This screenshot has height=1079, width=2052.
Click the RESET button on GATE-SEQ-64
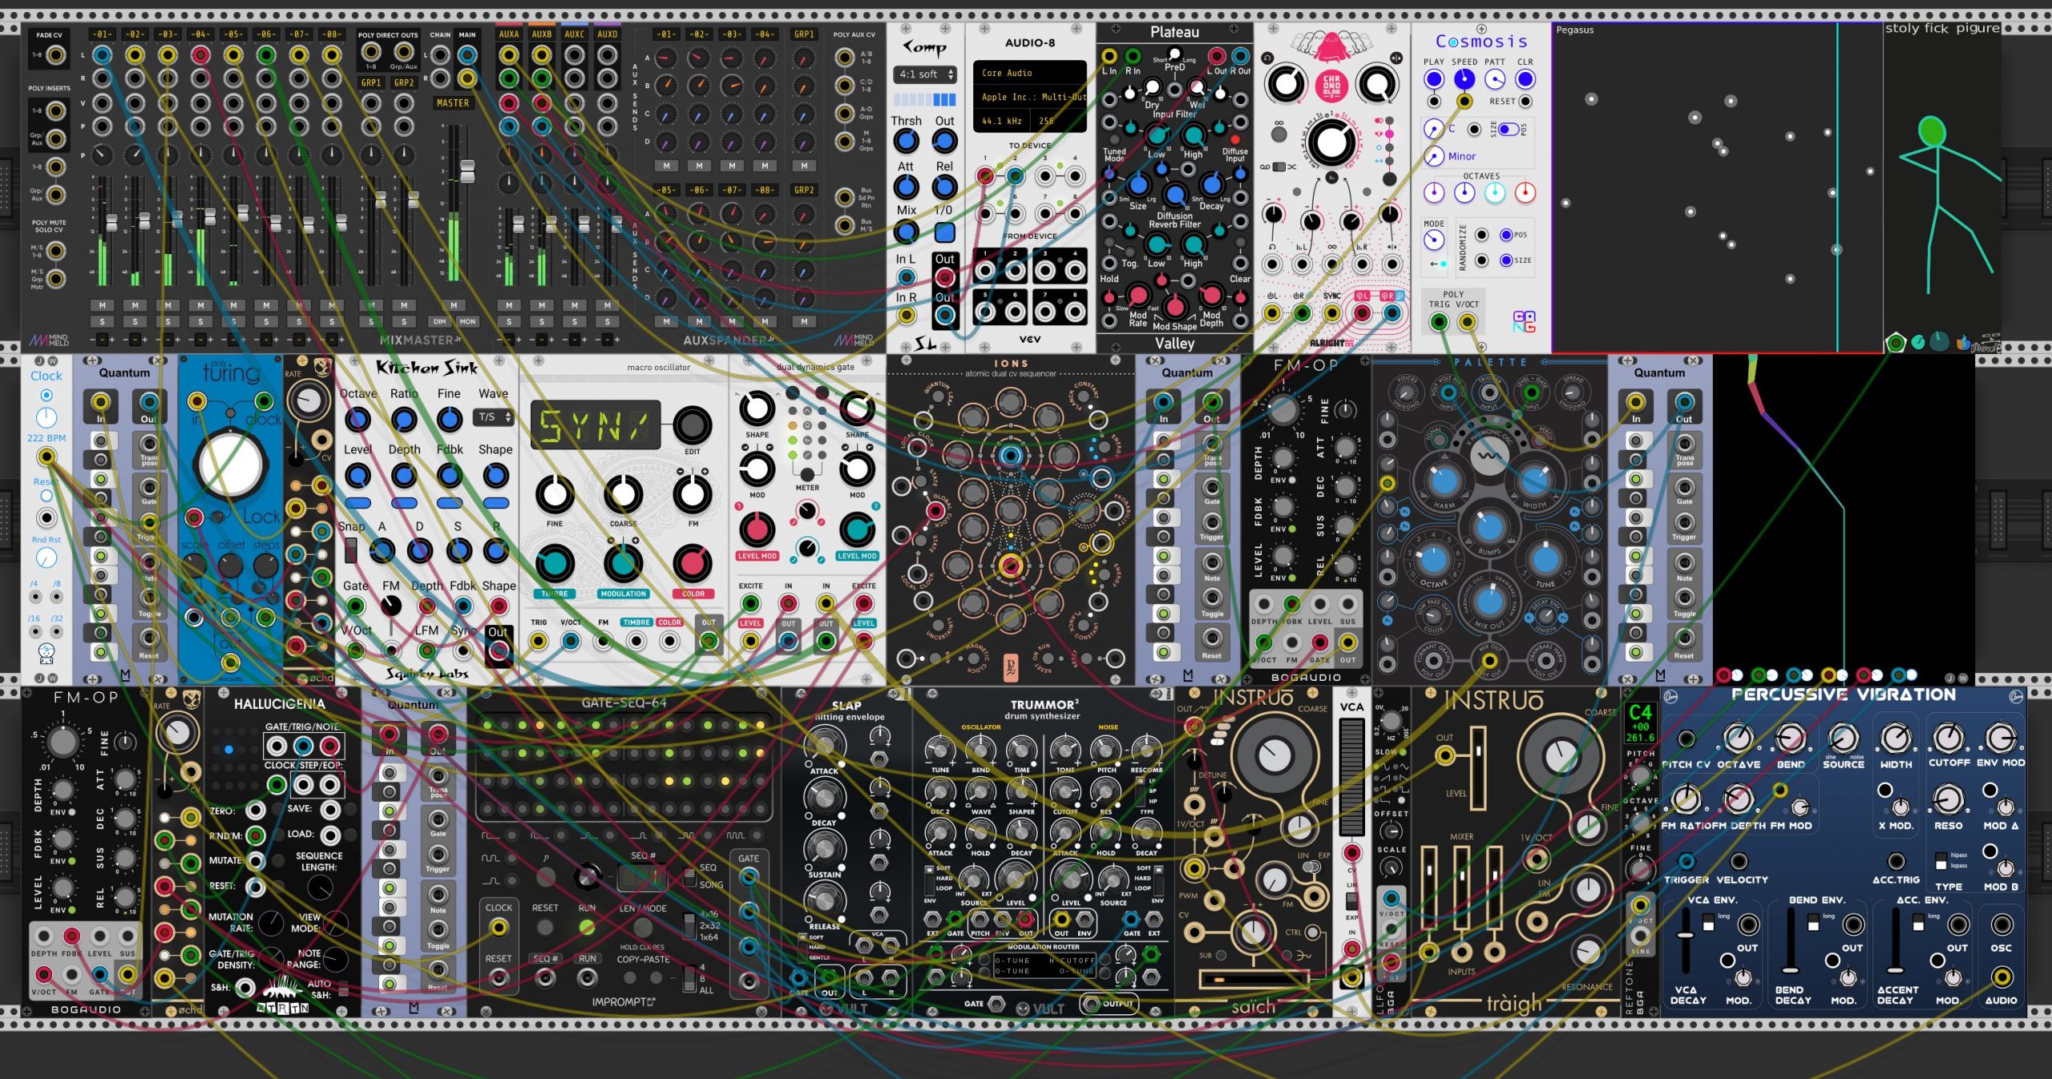(x=545, y=928)
